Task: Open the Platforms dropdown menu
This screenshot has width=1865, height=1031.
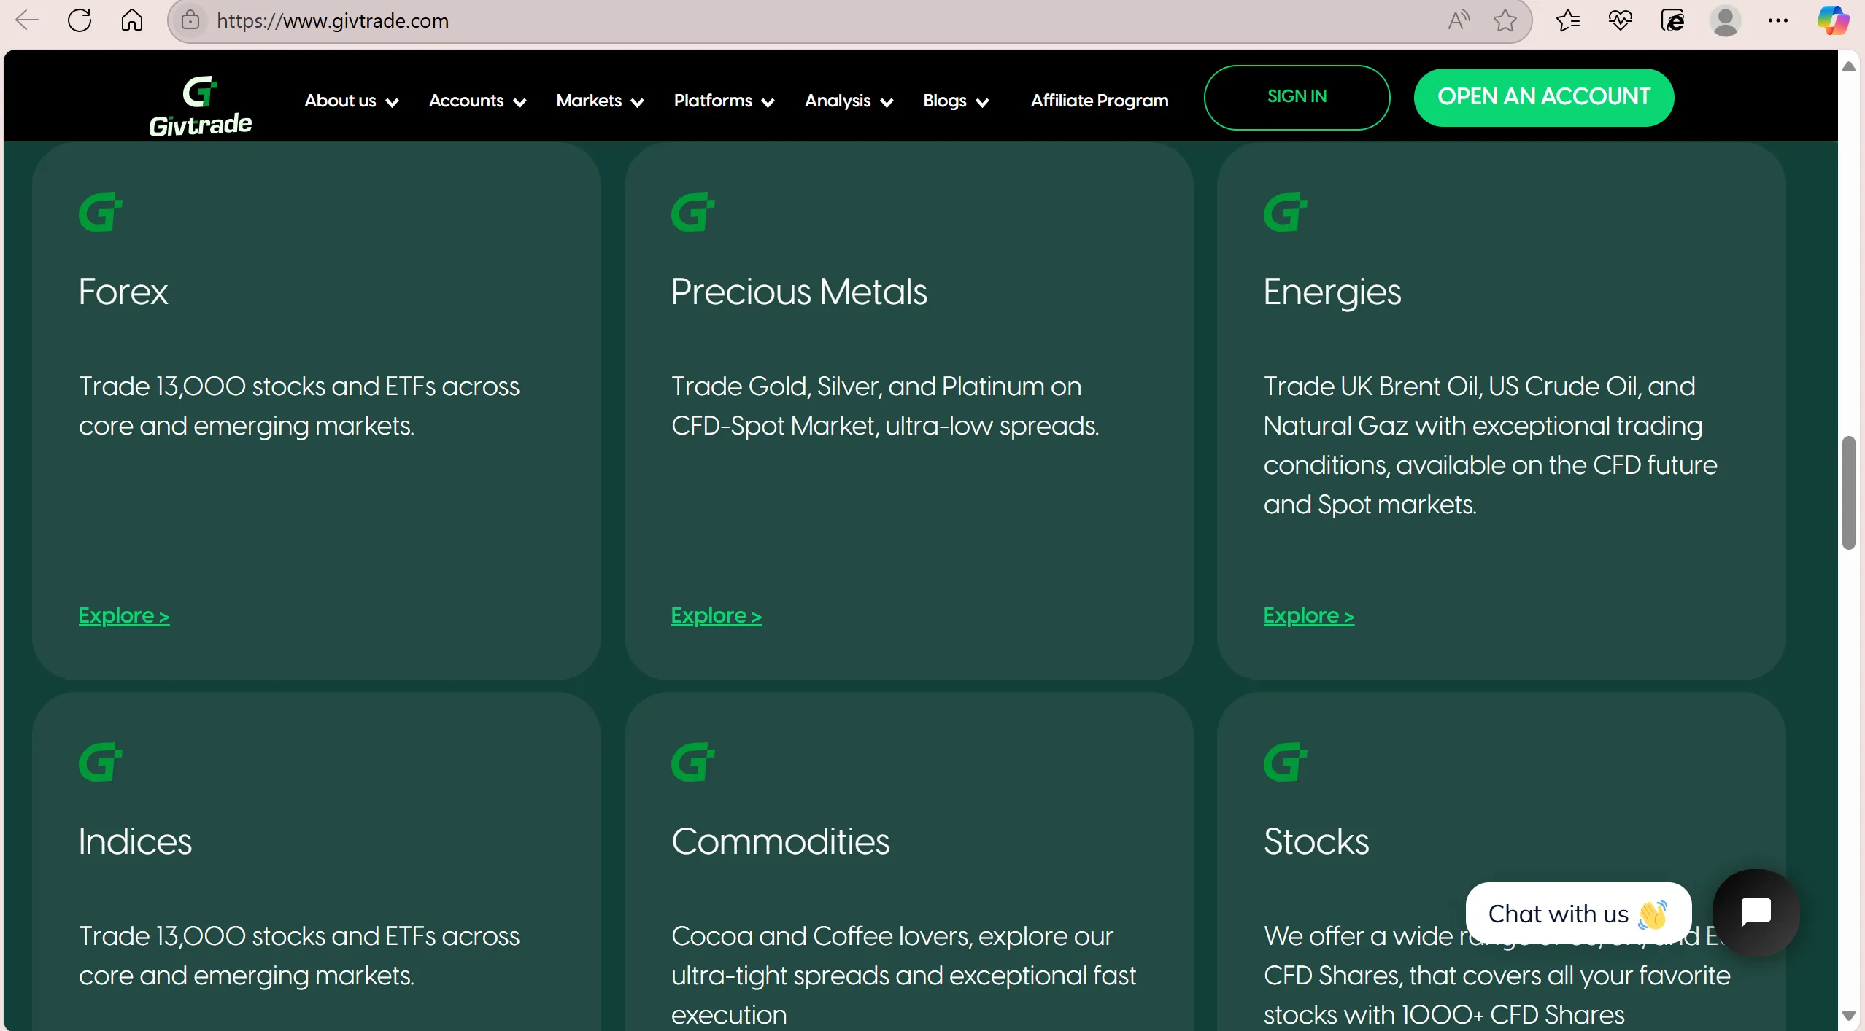Action: pos(724,101)
